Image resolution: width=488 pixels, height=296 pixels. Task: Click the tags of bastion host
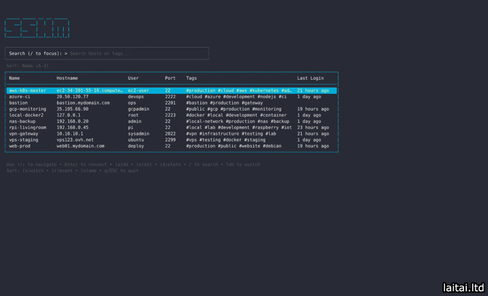(x=224, y=103)
